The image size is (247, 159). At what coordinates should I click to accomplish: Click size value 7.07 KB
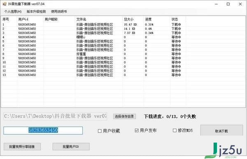tap(130, 33)
